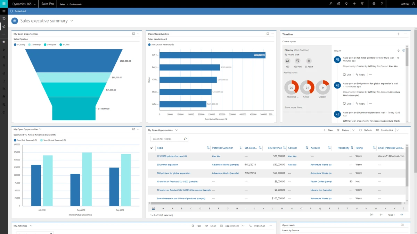Click the Search for records field
417x234 pixels.
coord(167,139)
